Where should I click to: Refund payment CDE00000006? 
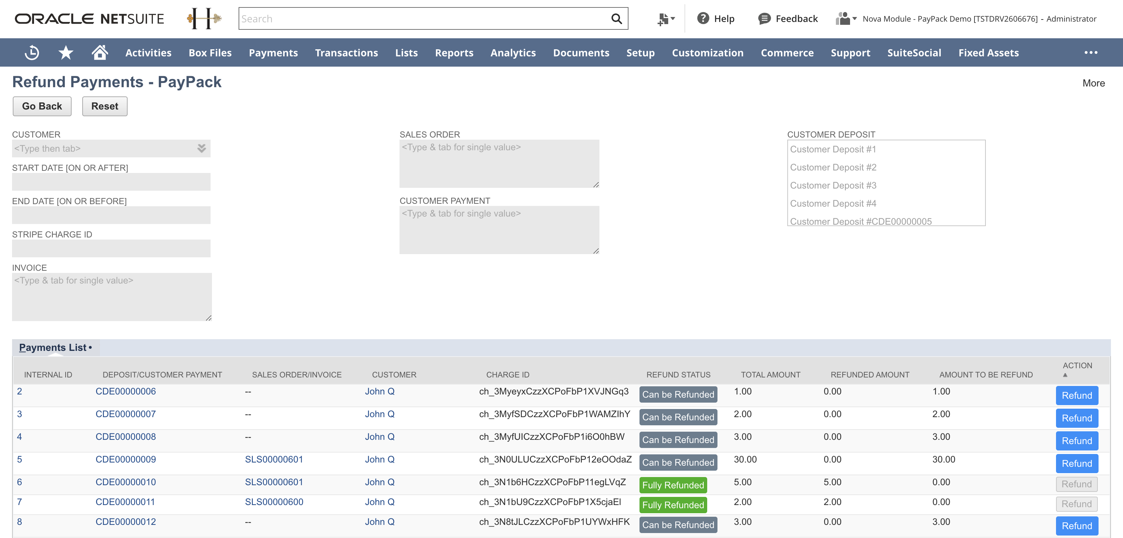tap(1077, 396)
